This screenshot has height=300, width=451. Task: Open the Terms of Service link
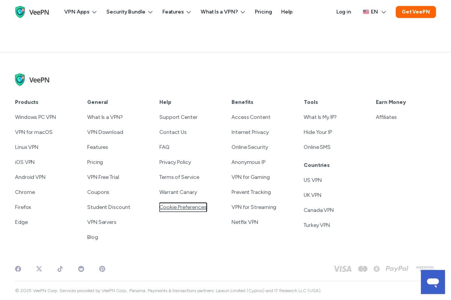point(179,177)
